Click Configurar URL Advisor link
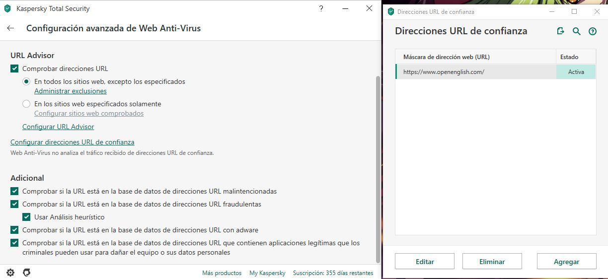The height and width of the screenshot is (279, 608). pos(58,127)
